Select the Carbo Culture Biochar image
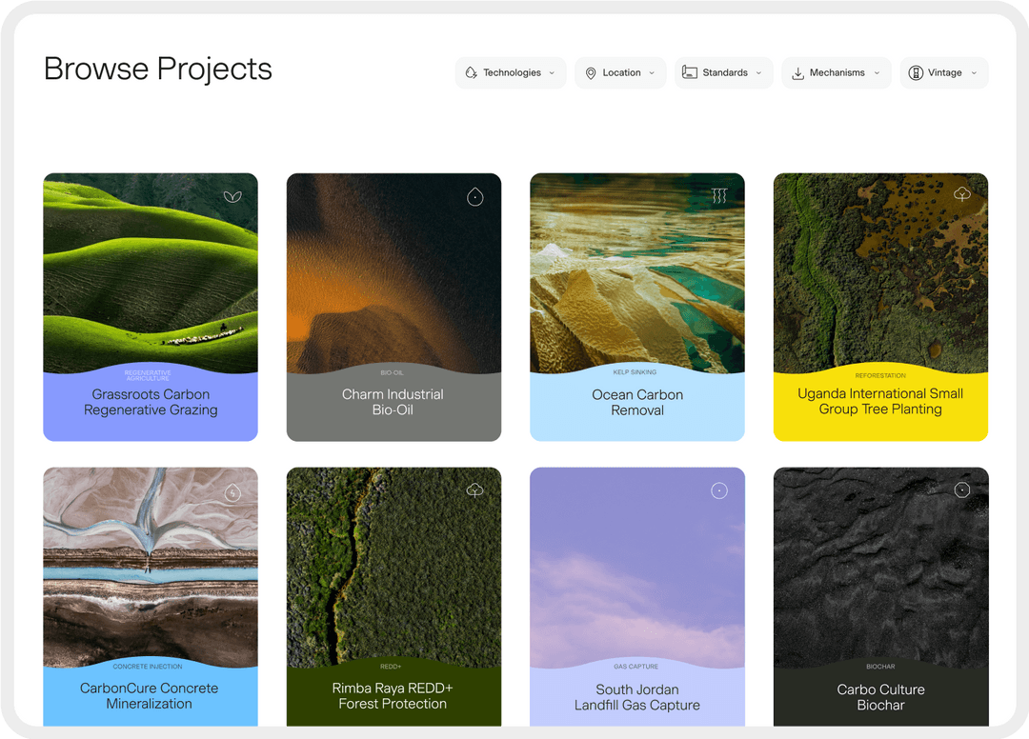The height and width of the screenshot is (739, 1029). click(880, 568)
